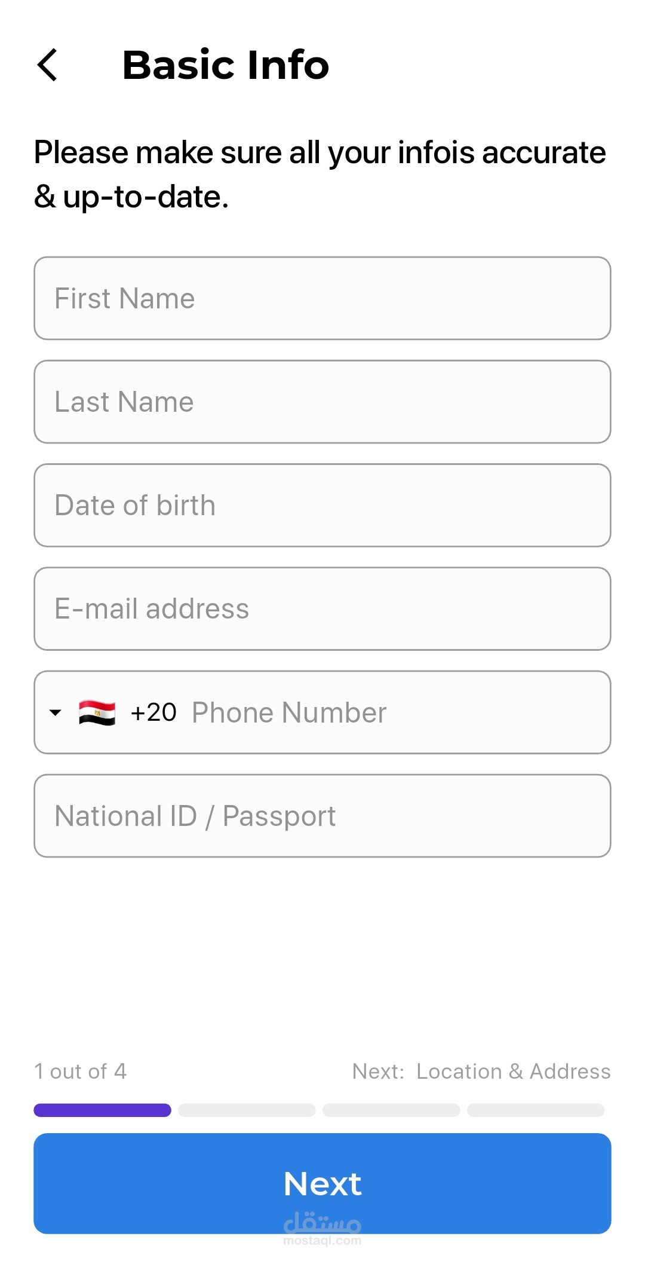Click into the Last Name field
645x1273 pixels.
322,402
